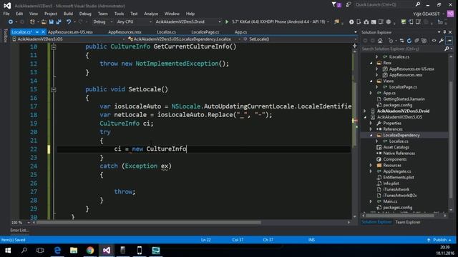Switch to the AppResources.en-US.resx tab
This screenshot has width=458, height=257.
point(70,32)
